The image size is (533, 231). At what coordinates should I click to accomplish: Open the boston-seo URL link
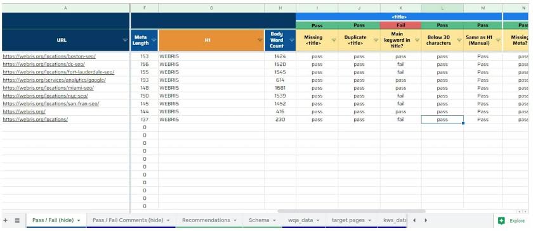[49, 56]
